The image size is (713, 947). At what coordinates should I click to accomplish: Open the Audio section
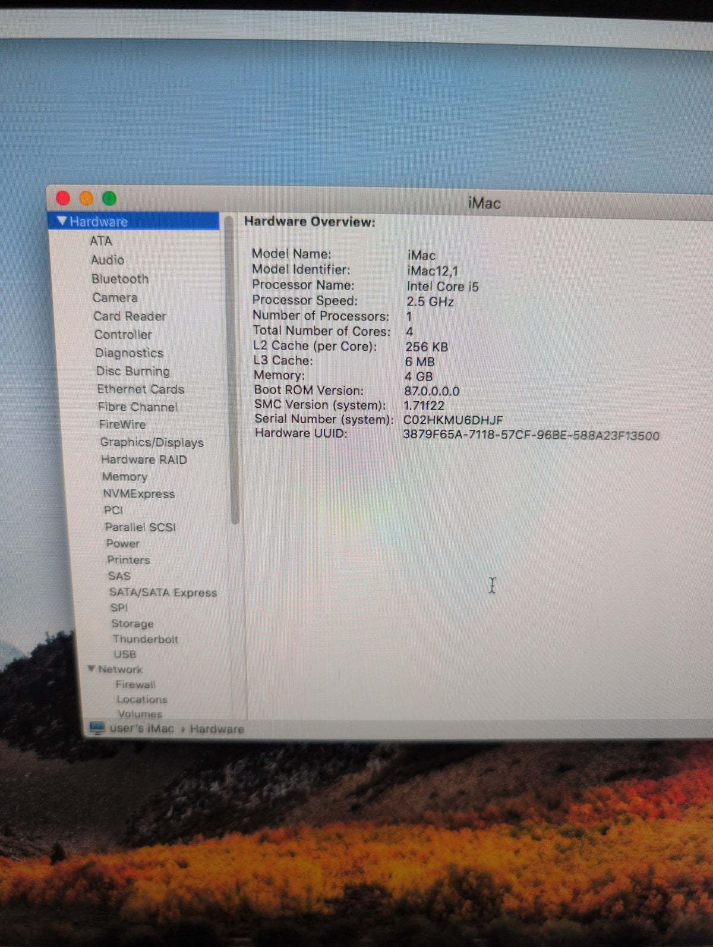point(108,260)
